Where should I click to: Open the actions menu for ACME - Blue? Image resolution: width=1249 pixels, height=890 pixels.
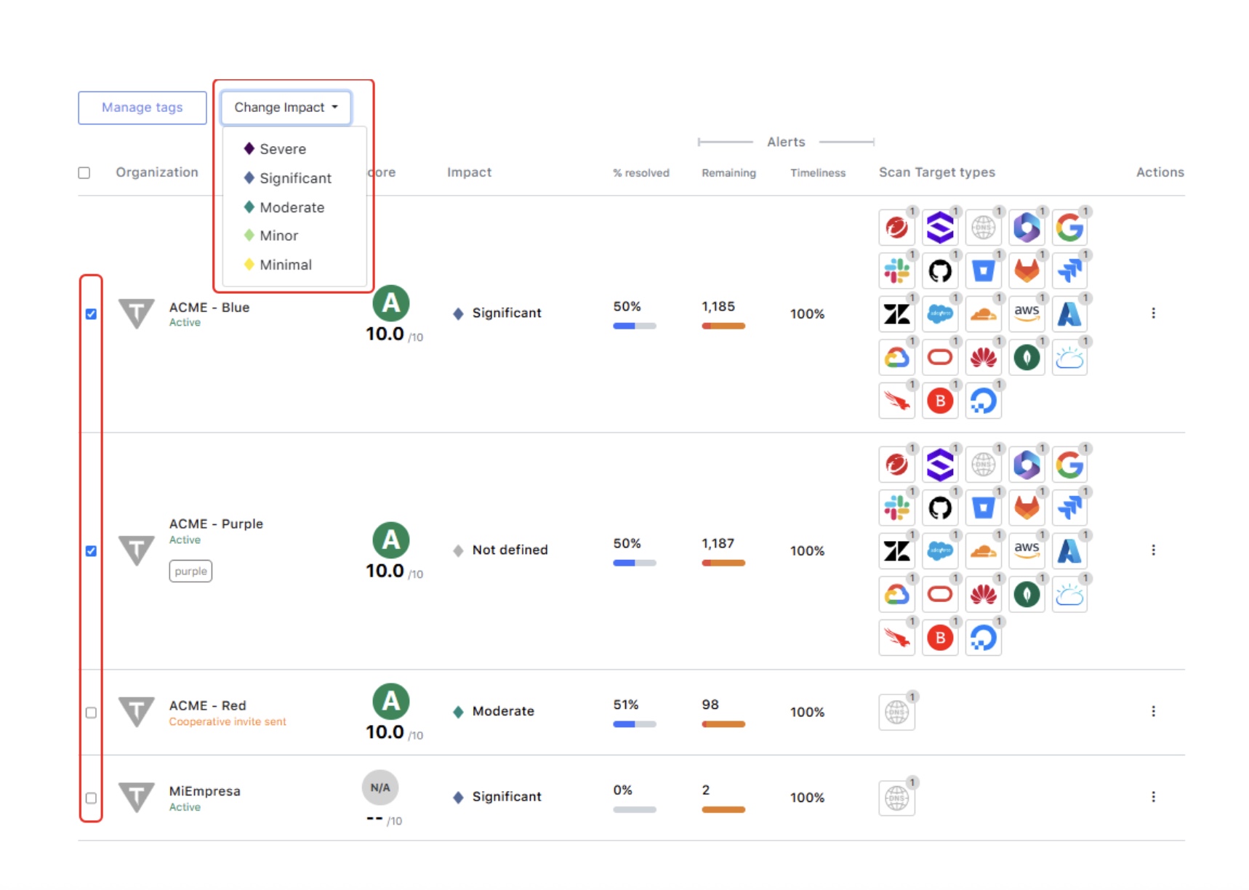[1153, 313]
